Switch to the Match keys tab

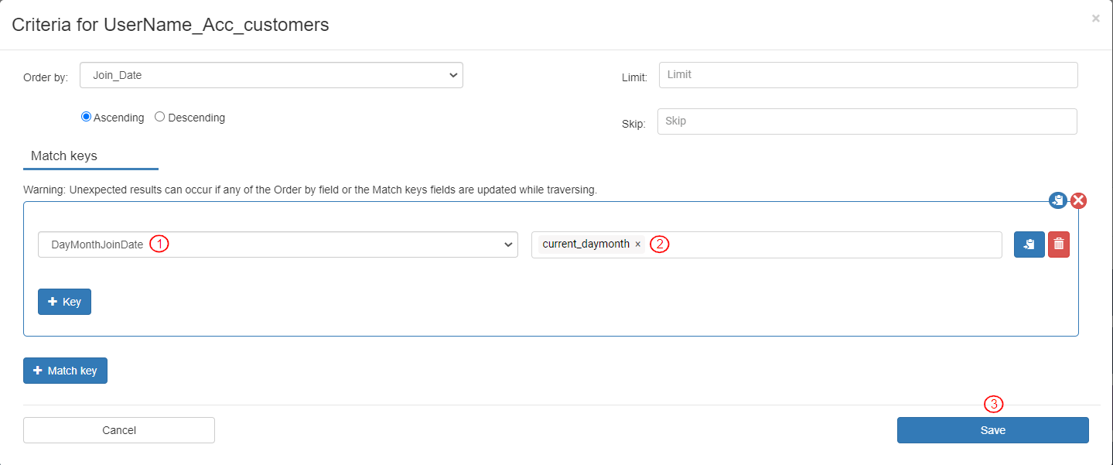point(64,156)
